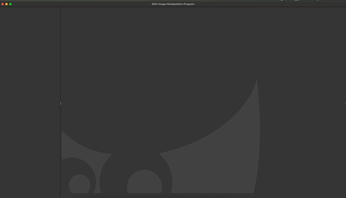The image size is (346, 198).
Task: Minimize GIMP window using yellow button
Action: [x=7, y=4]
